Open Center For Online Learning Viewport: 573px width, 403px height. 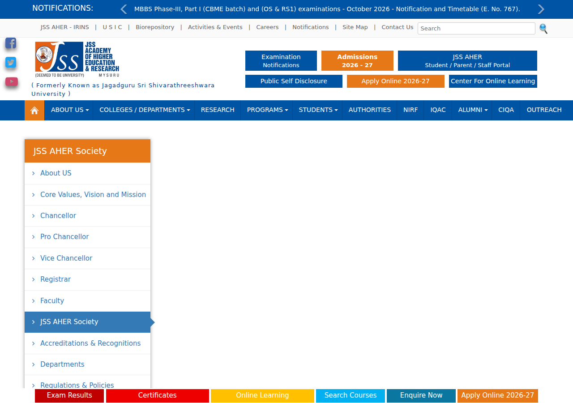click(493, 81)
